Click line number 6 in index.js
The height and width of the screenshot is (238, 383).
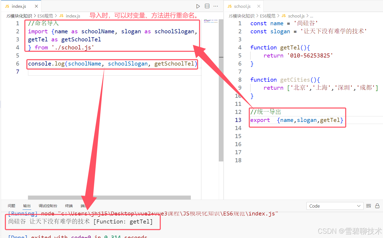point(17,64)
